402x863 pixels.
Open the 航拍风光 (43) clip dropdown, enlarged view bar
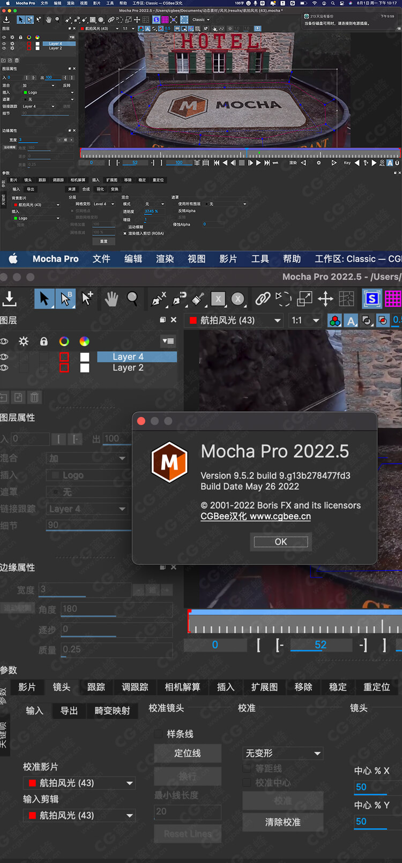[234, 321]
